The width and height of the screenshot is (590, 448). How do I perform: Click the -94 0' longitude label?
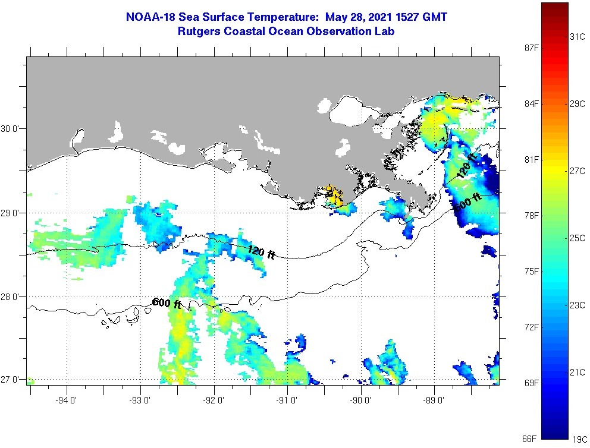[x=66, y=400]
